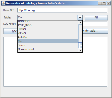Click the Fill button
The height and width of the screenshot is (98, 112).
pos(96,17)
